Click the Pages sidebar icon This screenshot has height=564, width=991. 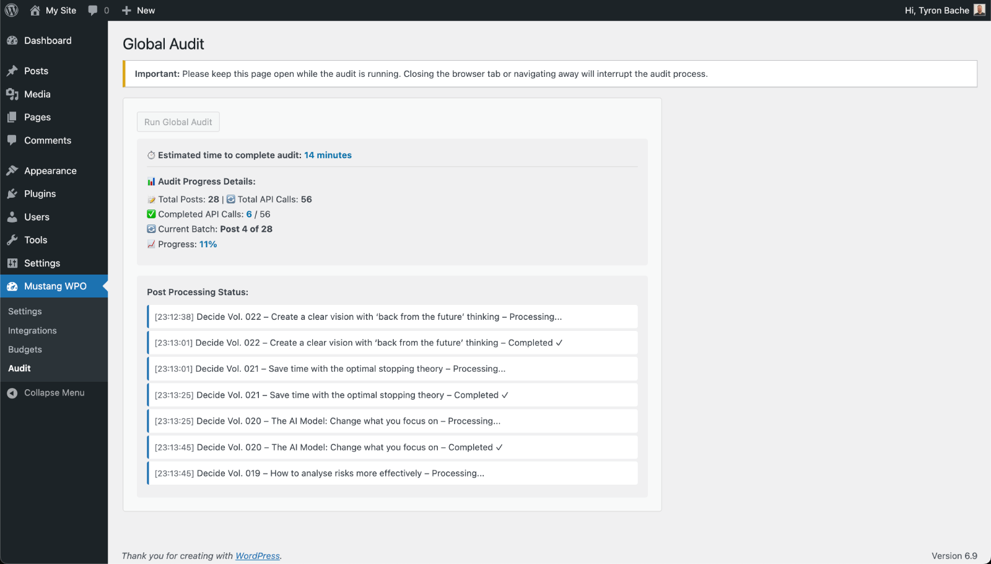pyautogui.click(x=14, y=117)
